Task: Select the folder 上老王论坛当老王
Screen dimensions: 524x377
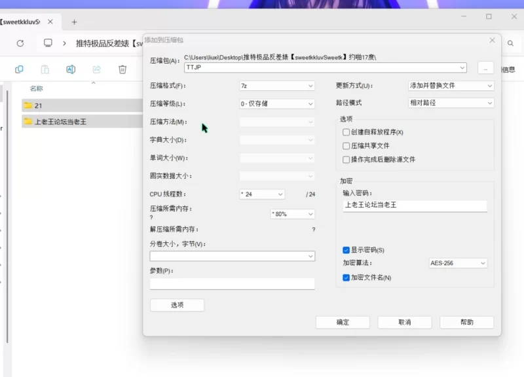Action: [83, 122]
